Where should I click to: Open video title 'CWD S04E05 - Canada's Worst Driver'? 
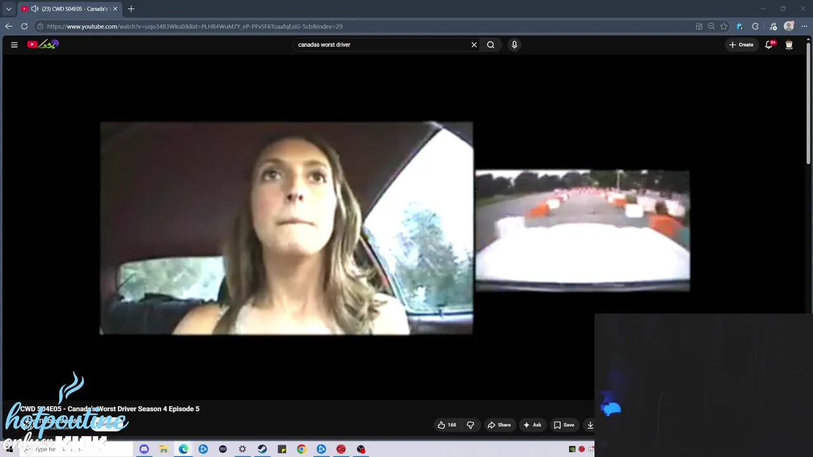109,409
